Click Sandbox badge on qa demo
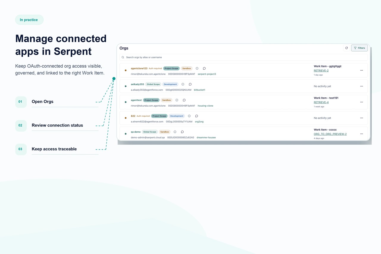The width and height of the screenshot is (381, 254). point(165,132)
